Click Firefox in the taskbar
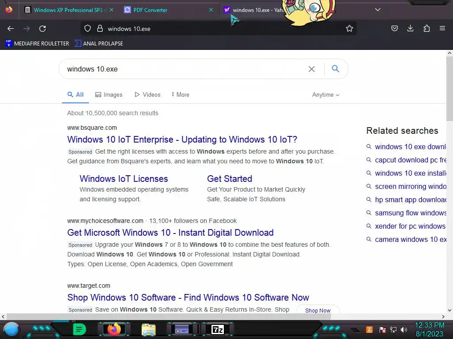453x339 pixels. pyautogui.click(x=114, y=329)
